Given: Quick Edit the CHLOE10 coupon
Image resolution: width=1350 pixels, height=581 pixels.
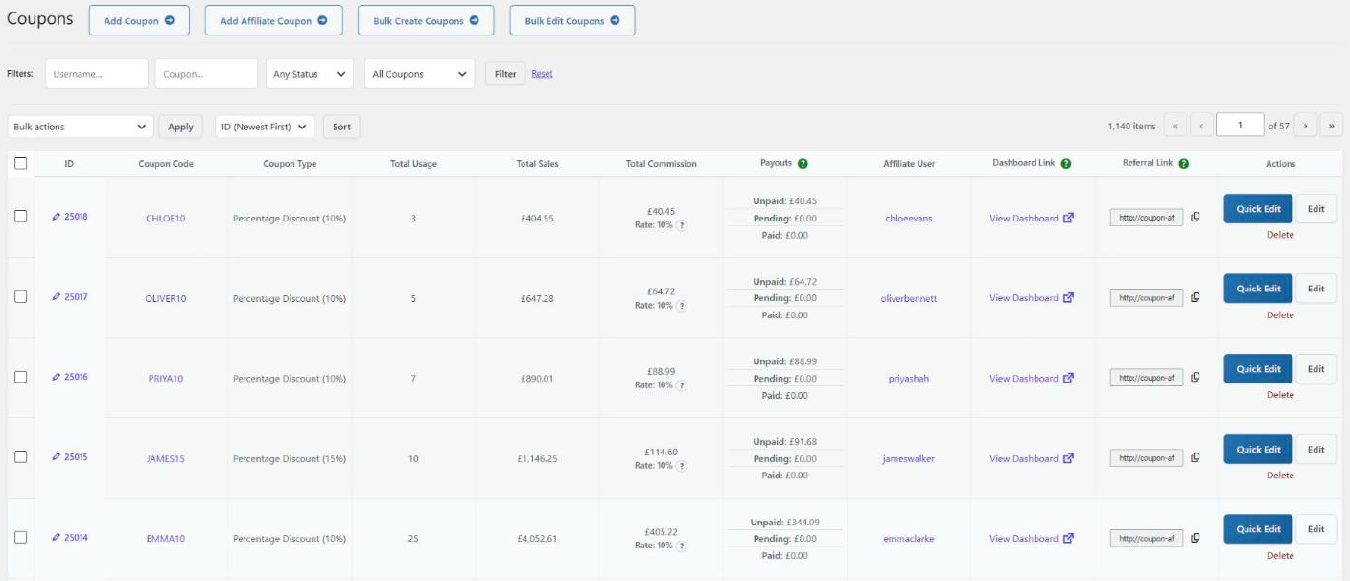Looking at the screenshot, I should pos(1258,208).
